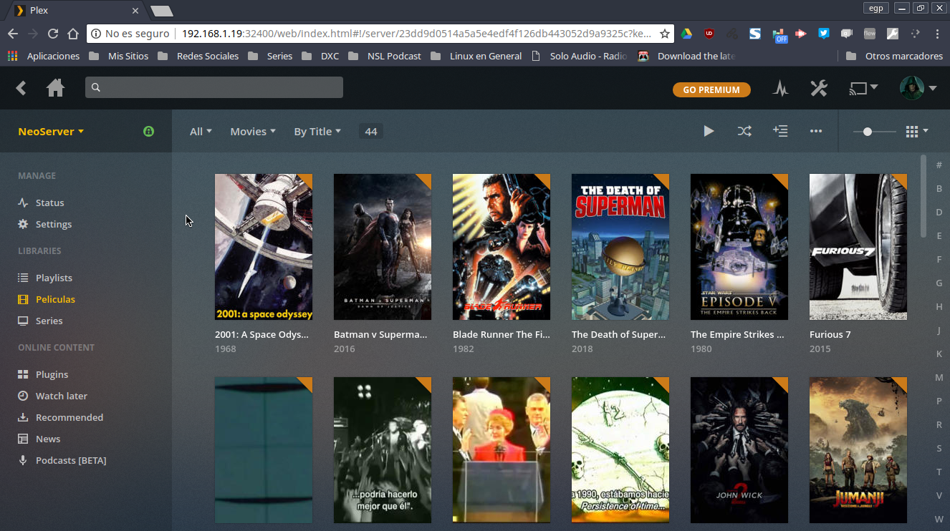Click the add to playlist icon
Screen dimensions: 950x531
[780, 131]
